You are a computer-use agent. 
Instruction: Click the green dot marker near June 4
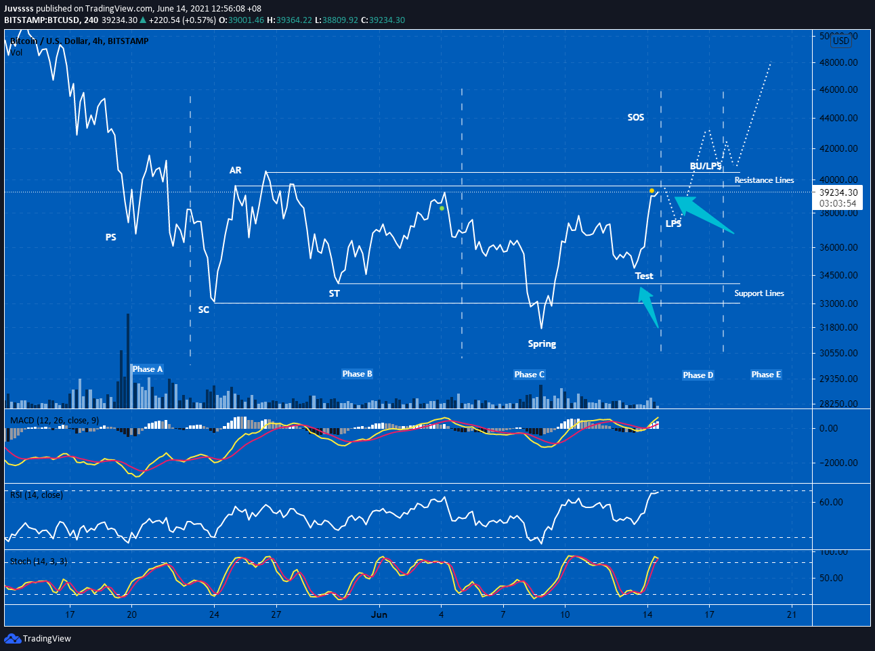(x=442, y=208)
